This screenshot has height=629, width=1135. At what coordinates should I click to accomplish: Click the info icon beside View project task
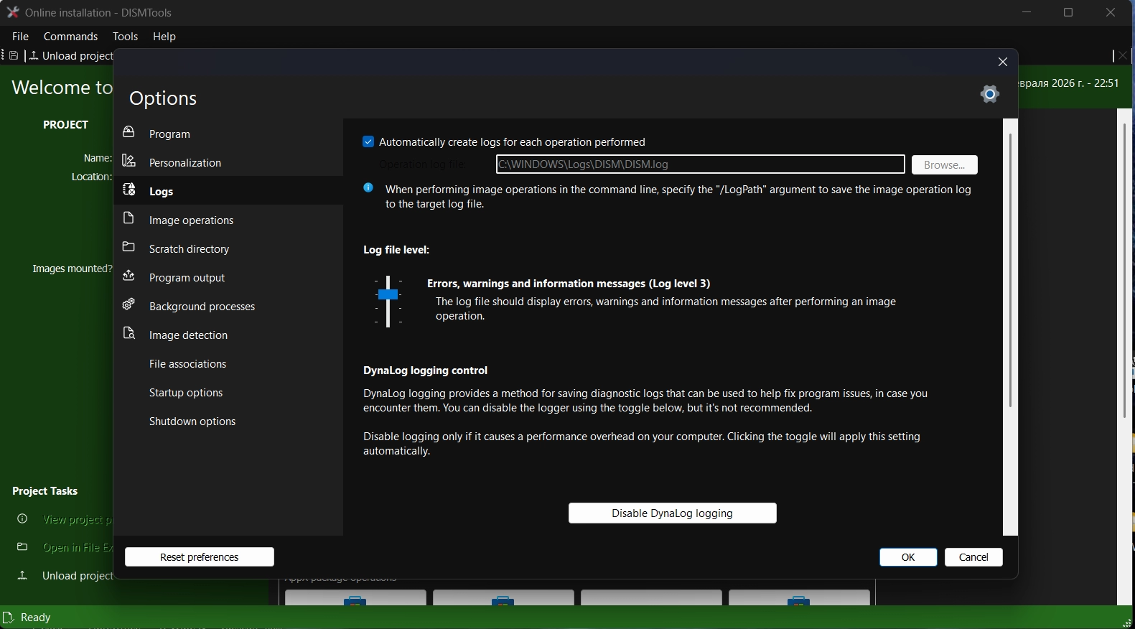pos(22,518)
